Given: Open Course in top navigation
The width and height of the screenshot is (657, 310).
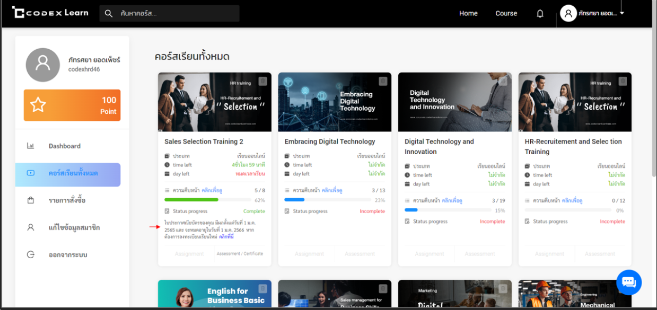Looking at the screenshot, I should pyautogui.click(x=506, y=13).
